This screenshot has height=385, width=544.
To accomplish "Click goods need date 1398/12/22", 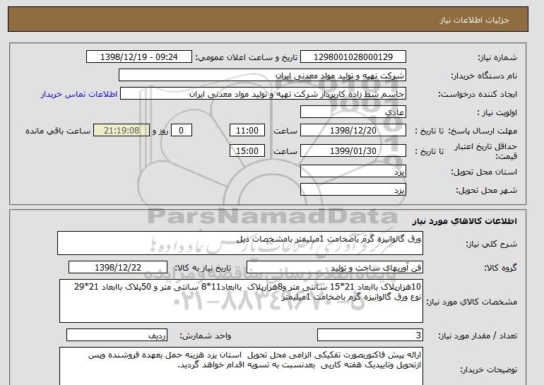I will point(118,268).
